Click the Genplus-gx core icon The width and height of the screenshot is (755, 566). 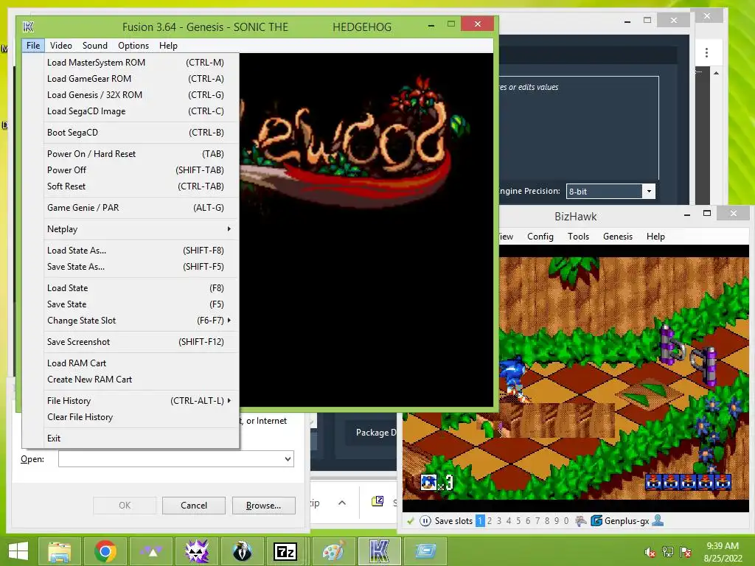click(596, 521)
